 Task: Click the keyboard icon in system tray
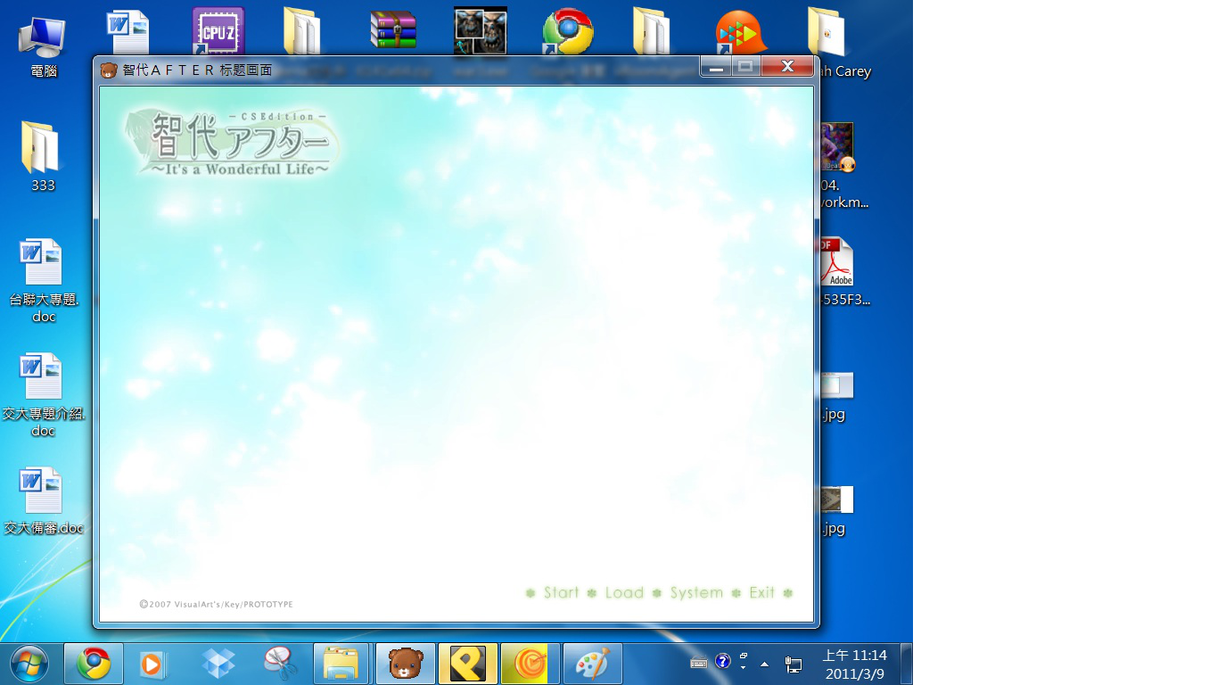coord(699,663)
